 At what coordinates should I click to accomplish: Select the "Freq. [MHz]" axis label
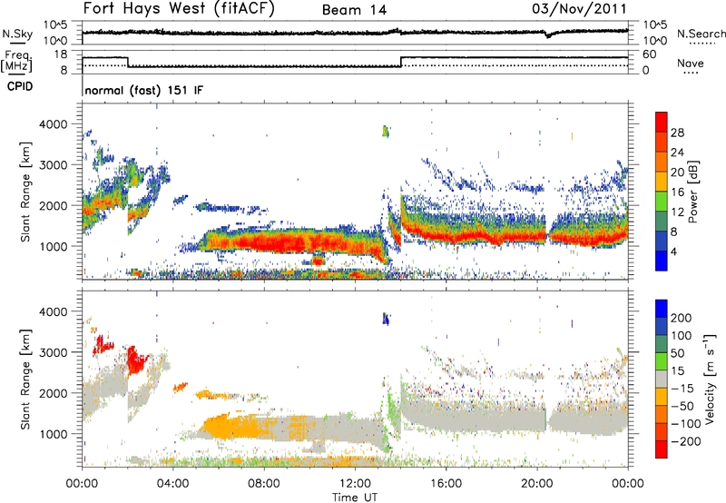[x=17, y=62]
